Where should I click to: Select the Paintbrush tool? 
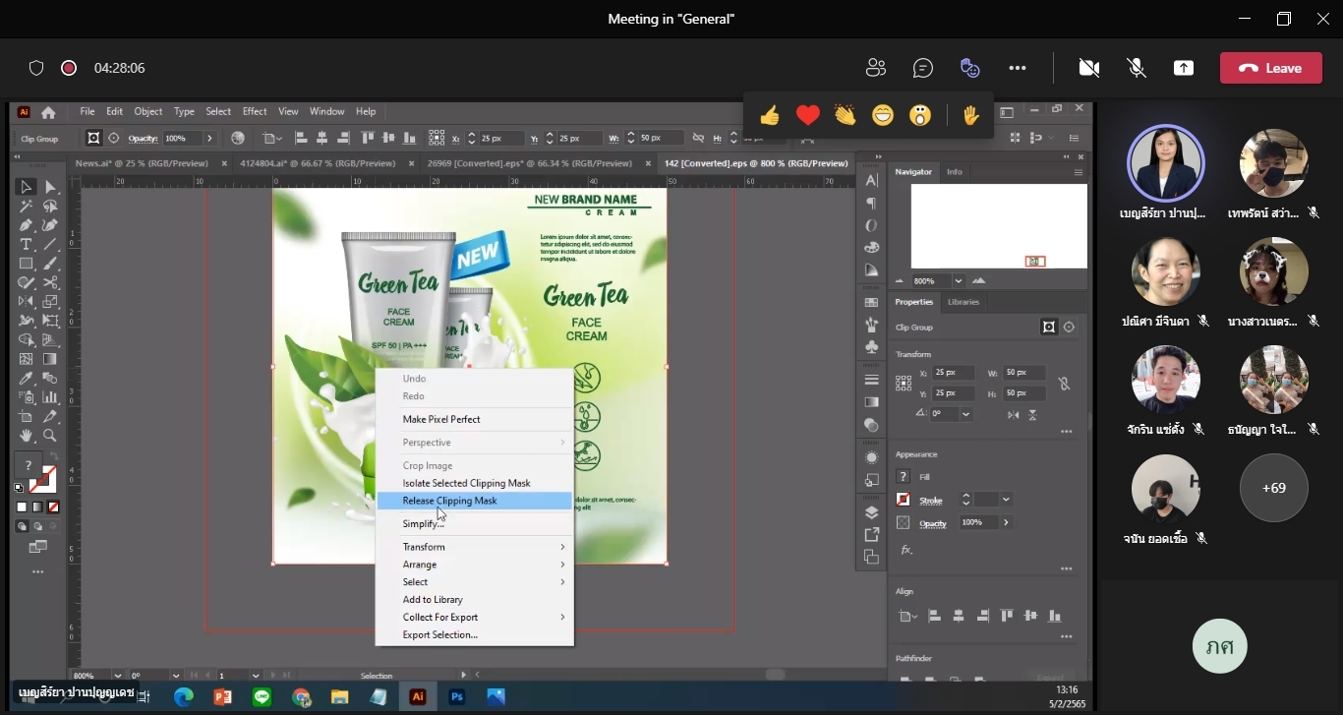pos(50,264)
